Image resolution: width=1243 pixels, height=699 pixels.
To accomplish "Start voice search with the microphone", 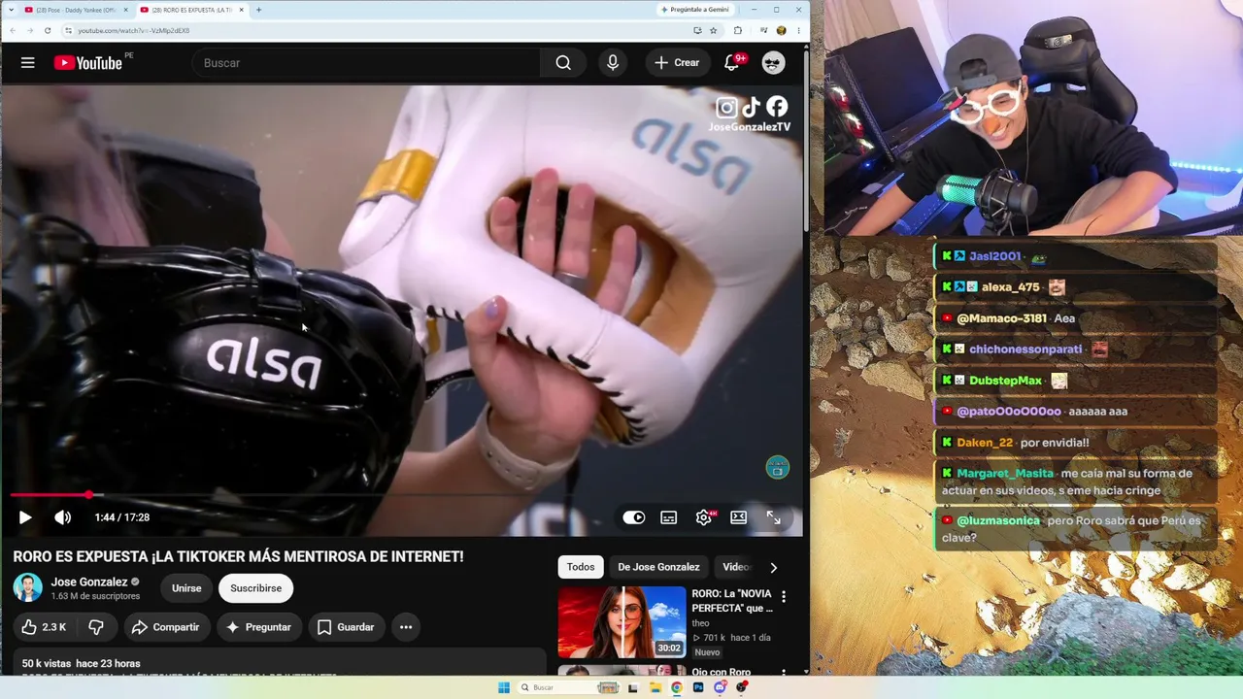I will (x=613, y=63).
